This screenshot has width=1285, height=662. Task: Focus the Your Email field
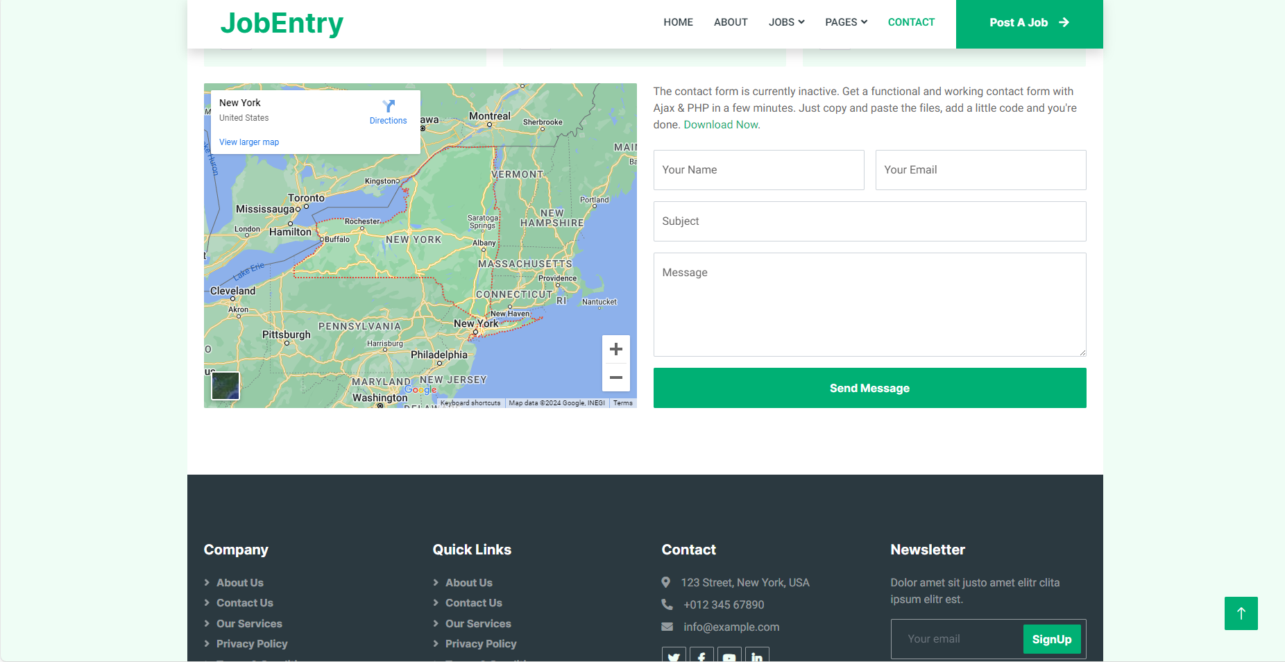pos(980,170)
